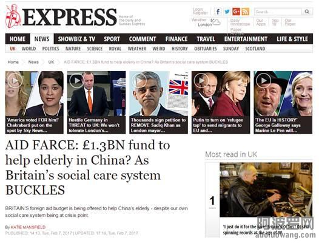Play the George Galloway EU video
Image resolution: width=319 pixels, height=243 pixels.
point(263,81)
